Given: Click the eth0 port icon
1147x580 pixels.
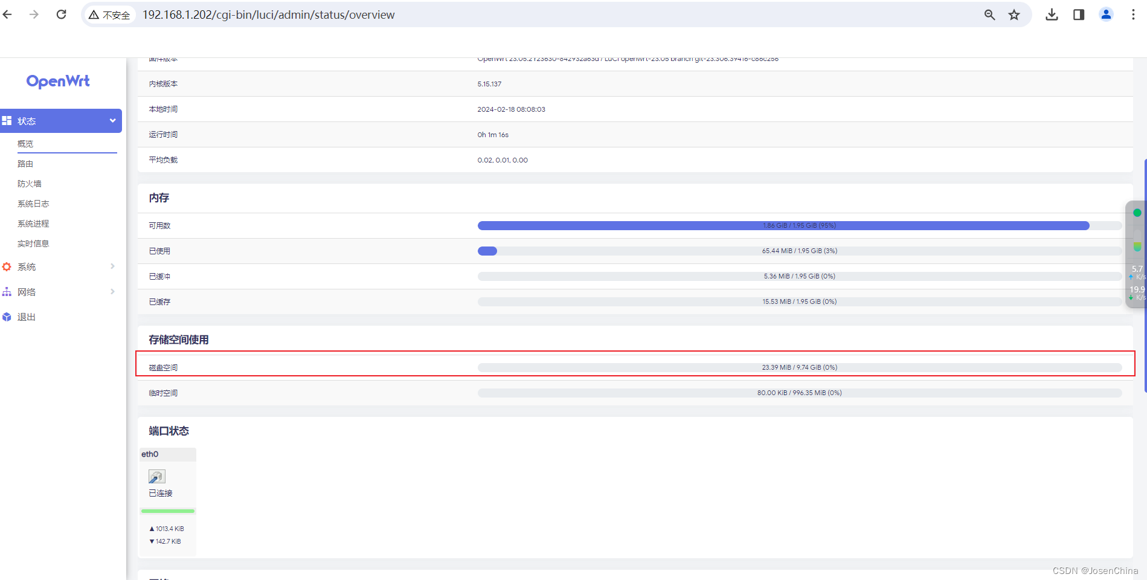Looking at the screenshot, I should coord(157,477).
